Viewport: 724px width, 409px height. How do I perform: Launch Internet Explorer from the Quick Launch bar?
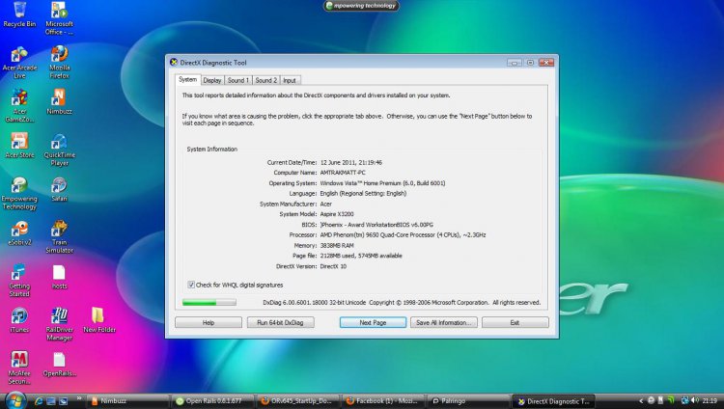click(x=39, y=401)
